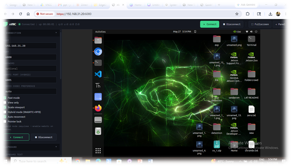Collapse the Clipboard section

click(56, 147)
